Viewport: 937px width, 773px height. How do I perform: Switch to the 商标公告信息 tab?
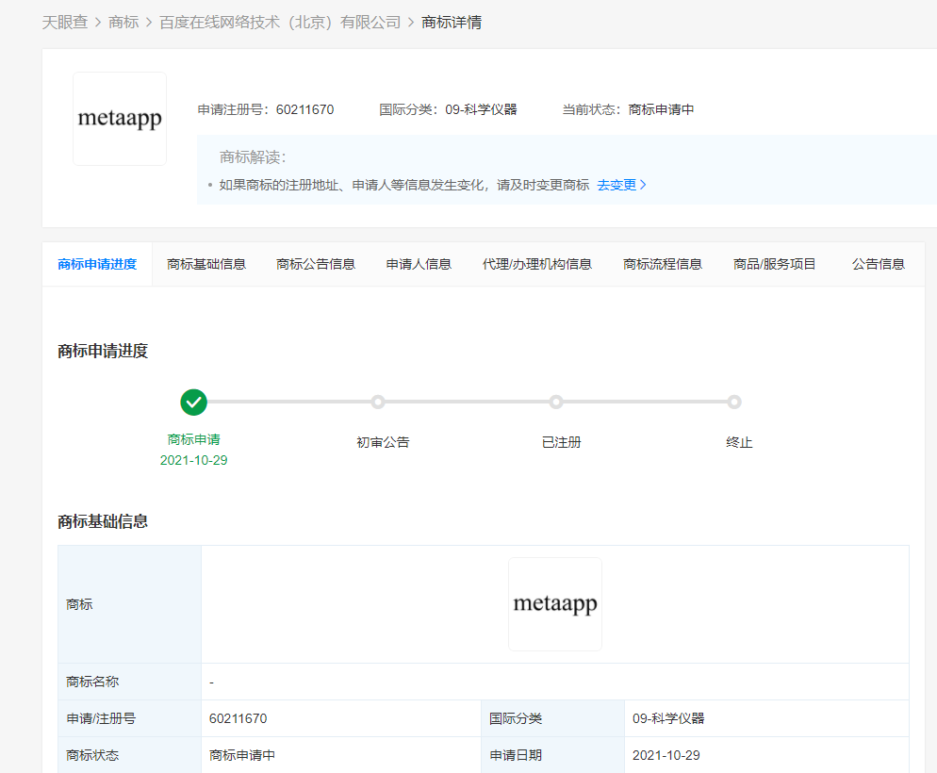point(316,264)
